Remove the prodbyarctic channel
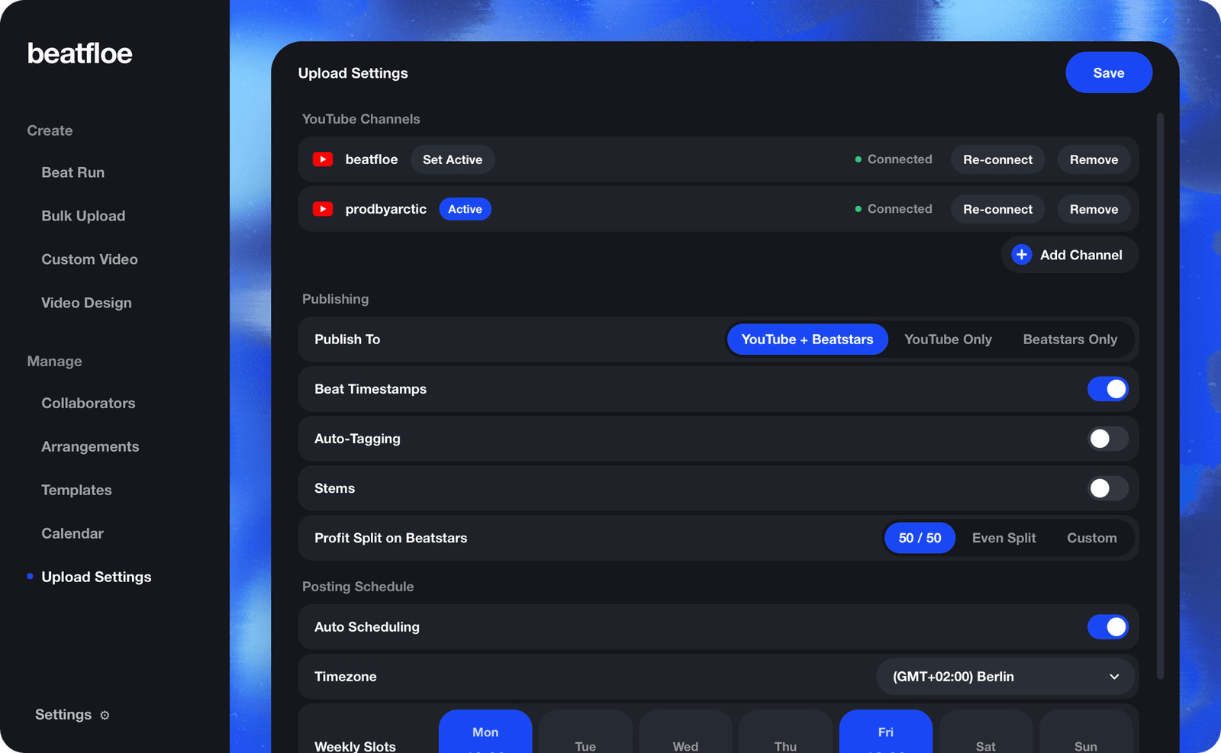The width and height of the screenshot is (1221, 753). [1094, 209]
